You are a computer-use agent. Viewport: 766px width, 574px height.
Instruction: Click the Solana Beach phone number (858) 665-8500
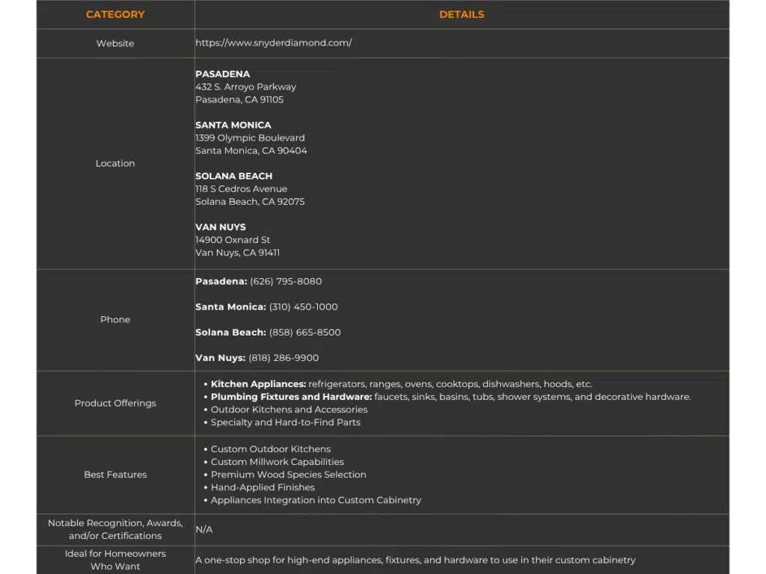coord(304,333)
